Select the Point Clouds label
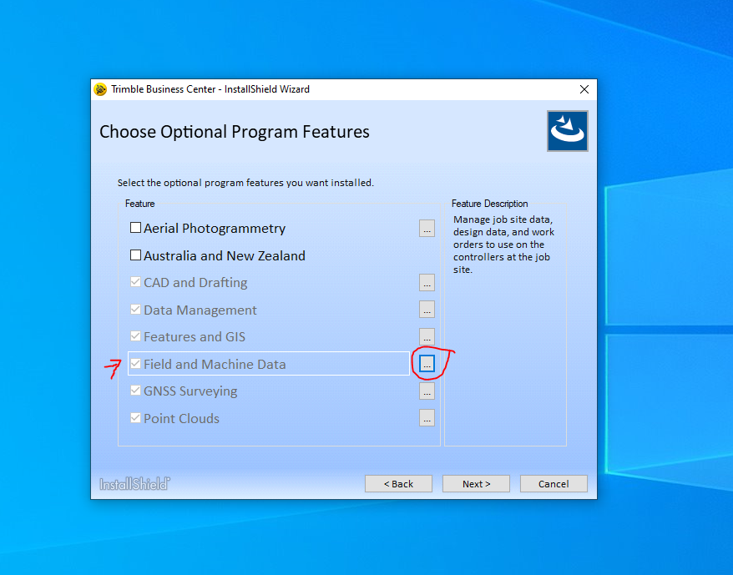Image resolution: width=733 pixels, height=575 pixels. [x=181, y=418]
